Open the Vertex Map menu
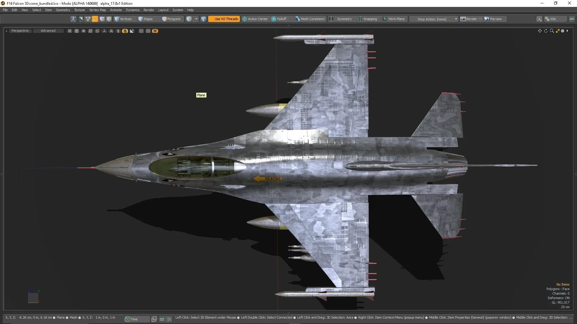 [97, 10]
